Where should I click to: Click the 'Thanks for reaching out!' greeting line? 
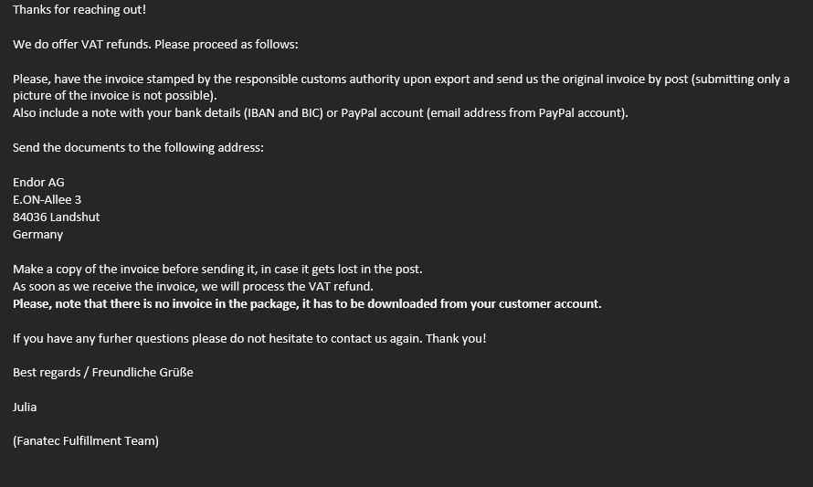pyautogui.click(x=79, y=10)
